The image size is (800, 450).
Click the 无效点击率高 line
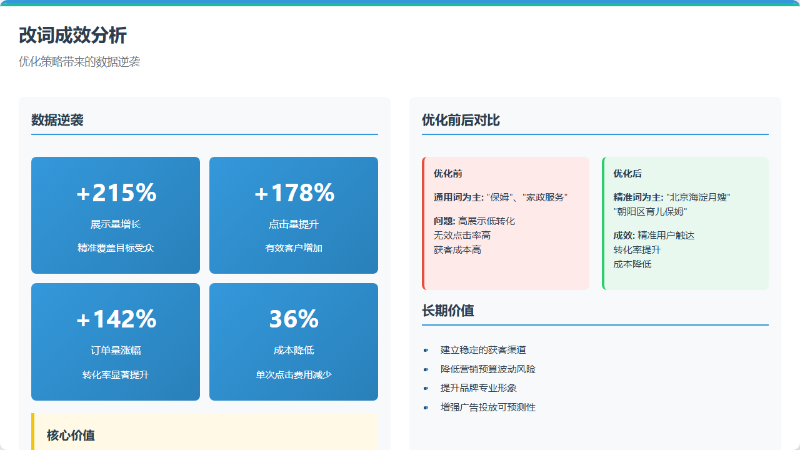462,236
